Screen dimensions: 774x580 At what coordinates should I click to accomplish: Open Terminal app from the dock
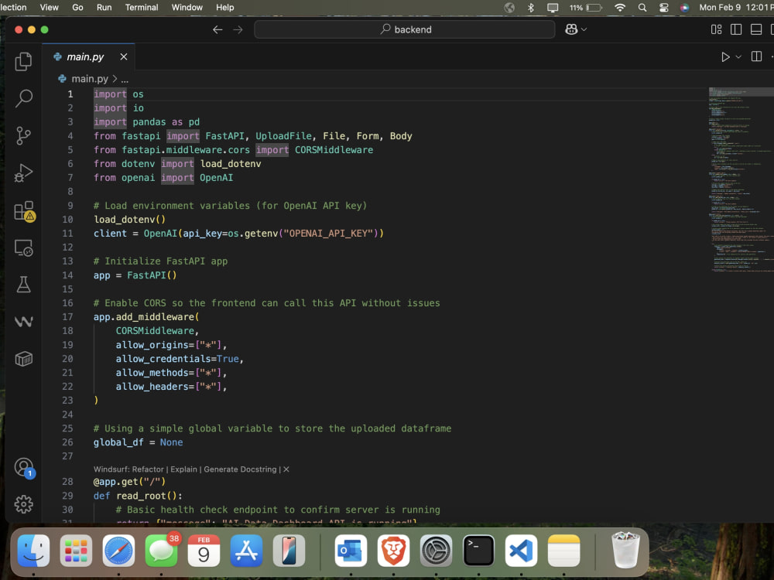point(478,551)
